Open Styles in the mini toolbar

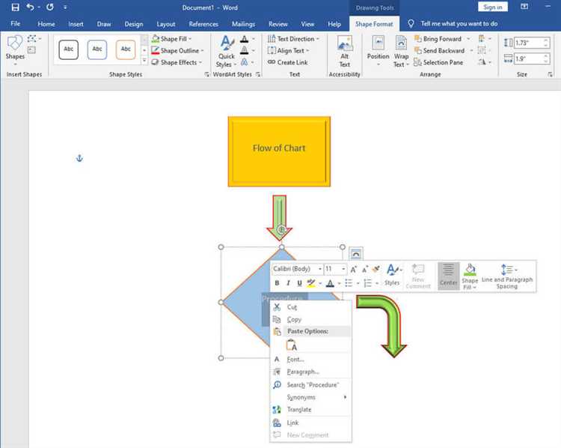[393, 275]
